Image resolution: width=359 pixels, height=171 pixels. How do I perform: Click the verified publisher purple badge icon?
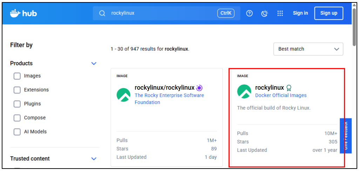(199, 88)
